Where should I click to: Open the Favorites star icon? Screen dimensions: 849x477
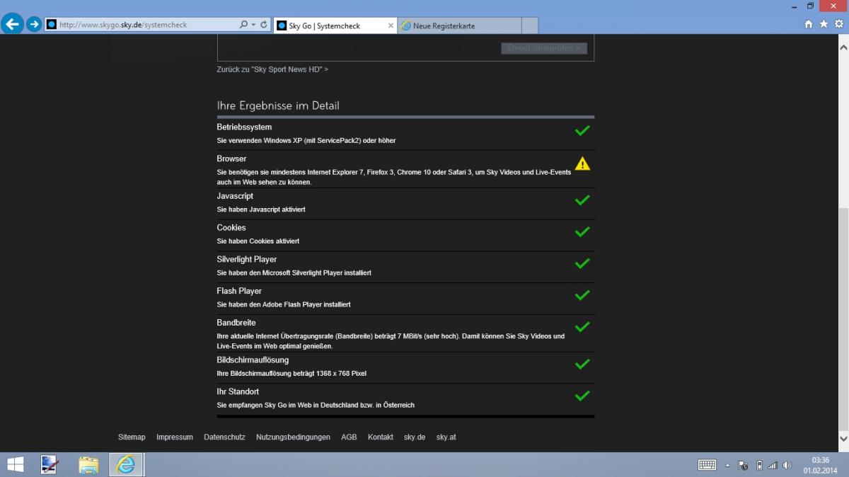(824, 24)
